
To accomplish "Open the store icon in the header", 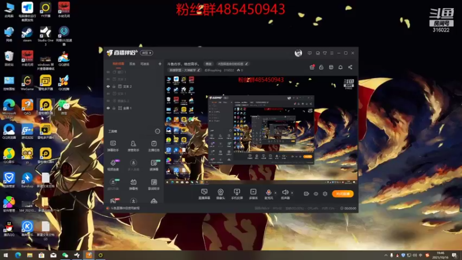I will tap(331, 67).
